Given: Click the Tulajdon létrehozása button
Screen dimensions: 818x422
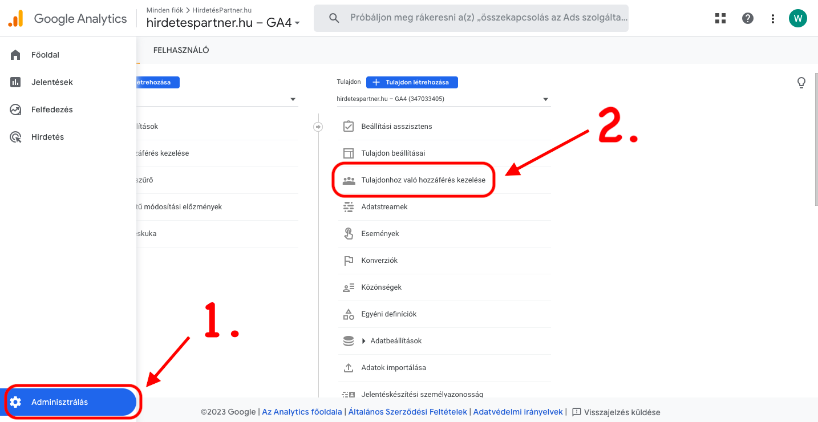Looking at the screenshot, I should click(411, 82).
